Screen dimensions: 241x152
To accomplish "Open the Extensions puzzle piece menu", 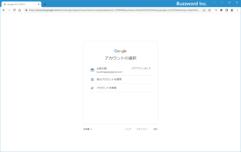I will click(x=221, y=10).
